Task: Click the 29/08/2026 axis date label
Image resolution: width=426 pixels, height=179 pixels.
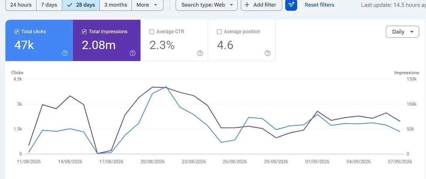Action: pyautogui.click(x=276, y=162)
